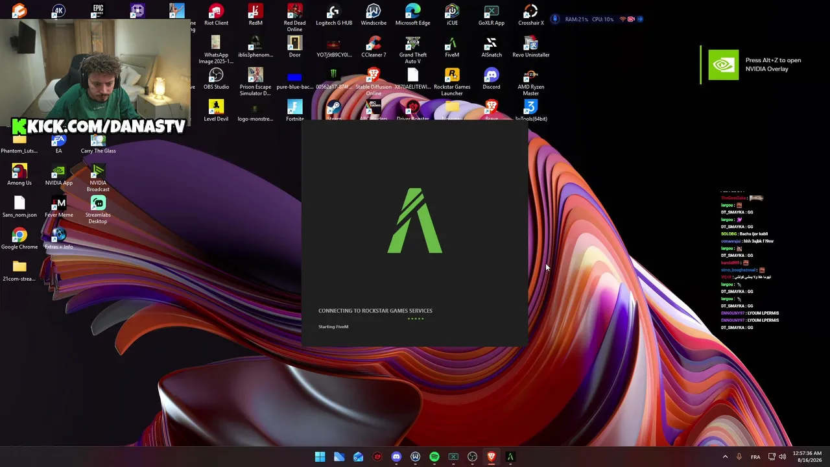The width and height of the screenshot is (830, 467).
Task: Open NVIDIA App desktop shortcut
Action: (x=58, y=174)
